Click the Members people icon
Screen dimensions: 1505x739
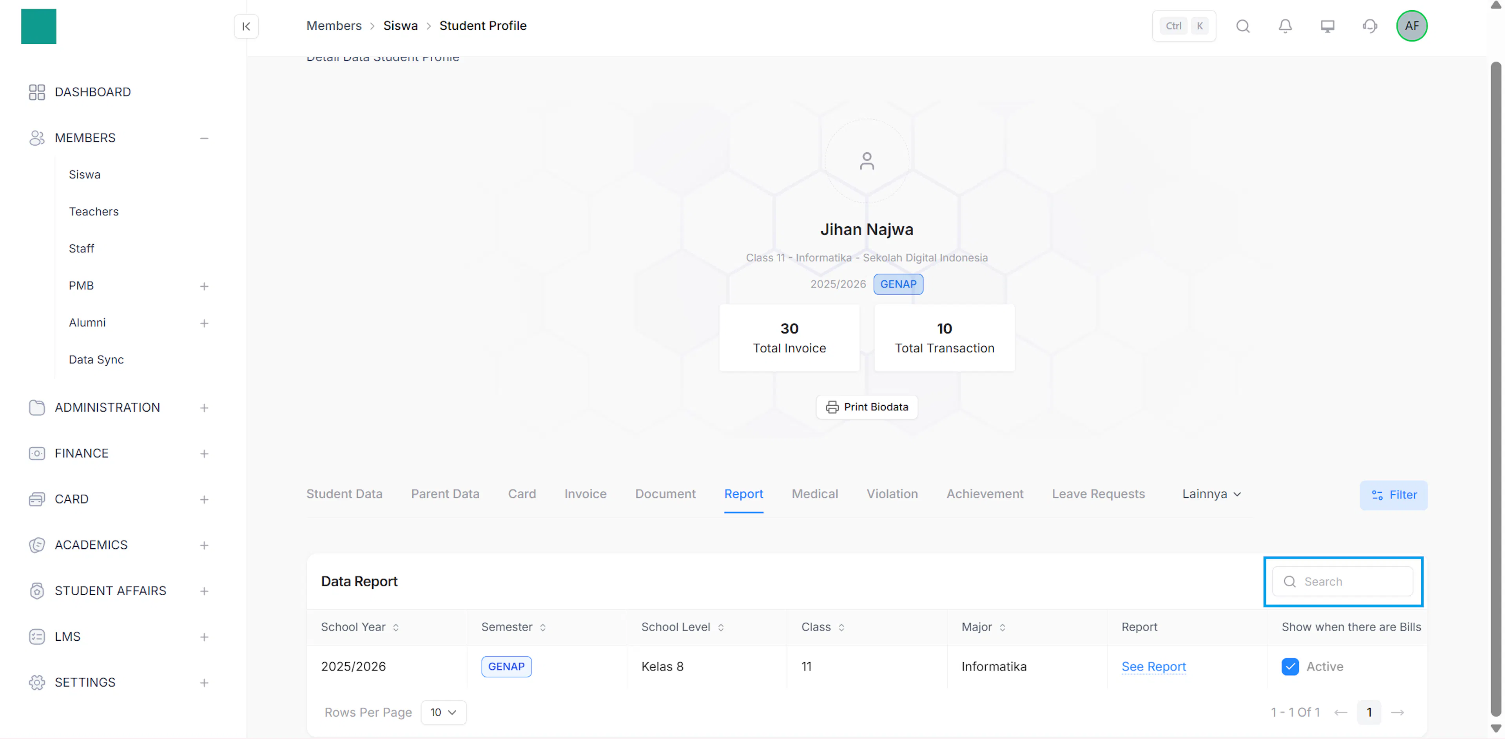(x=37, y=138)
